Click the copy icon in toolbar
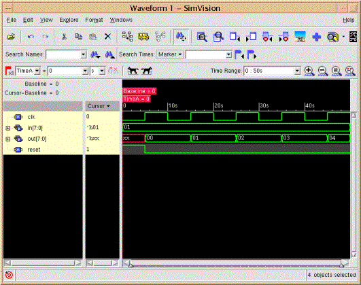The height and width of the screenshot is (285, 361). [78, 37]
